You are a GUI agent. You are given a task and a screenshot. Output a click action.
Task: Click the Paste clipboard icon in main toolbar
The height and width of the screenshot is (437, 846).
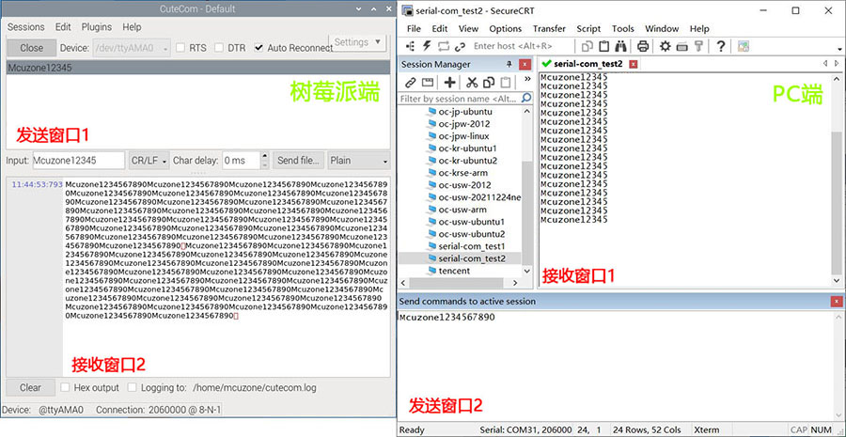[604, 46]
